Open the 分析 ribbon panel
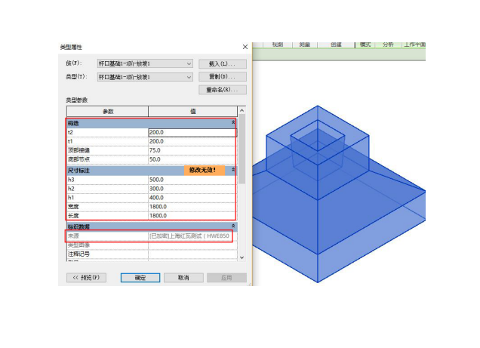This screenshot has height=348, width=480. (387, 45)
